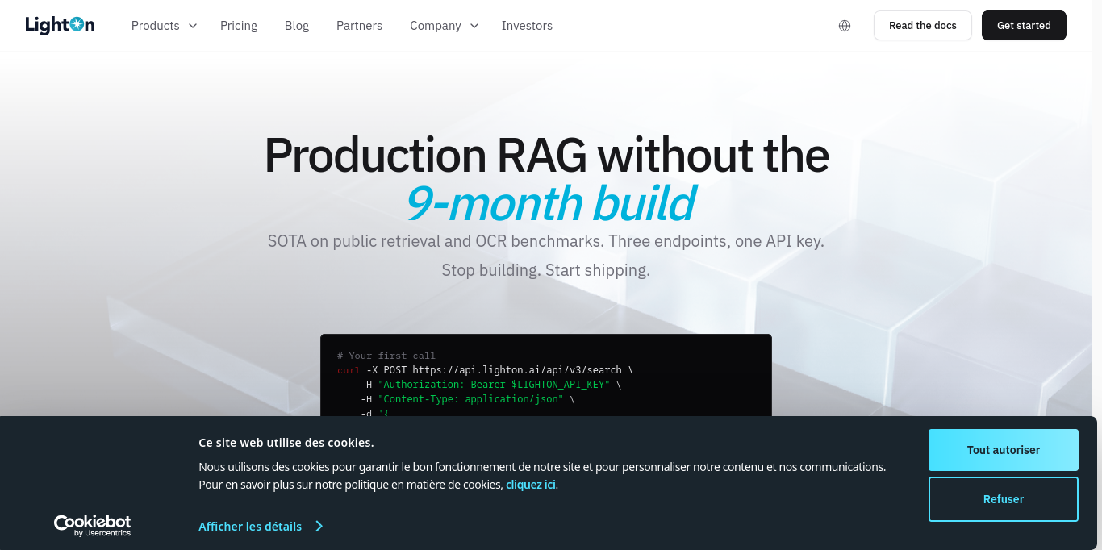Click the arrow next to Afficher les détails

coord(319,526)
